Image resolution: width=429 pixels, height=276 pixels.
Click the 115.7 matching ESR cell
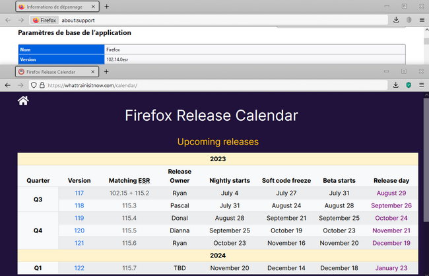click(129, 268)
